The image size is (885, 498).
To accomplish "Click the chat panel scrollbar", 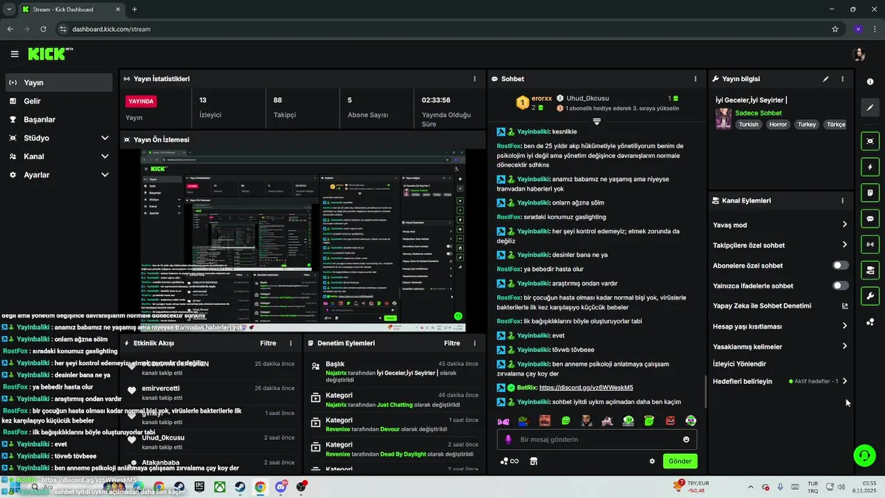I will pos(705,391).
